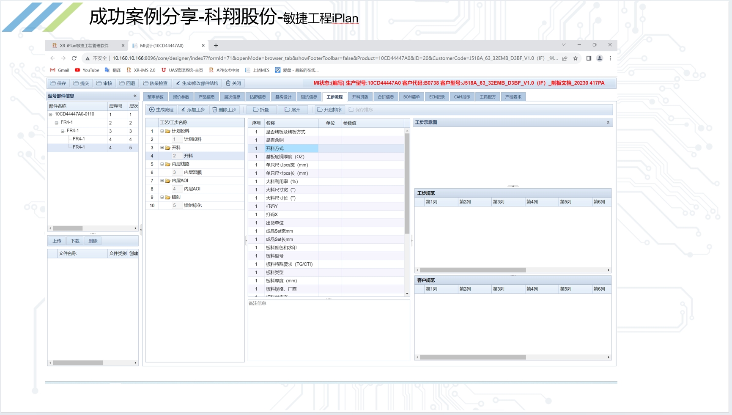Click the browser forward arrow
The height and width of the screenshot is (415, 732).
pos(63,58)
